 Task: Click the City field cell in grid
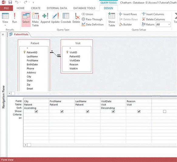[x=36, y=101]
